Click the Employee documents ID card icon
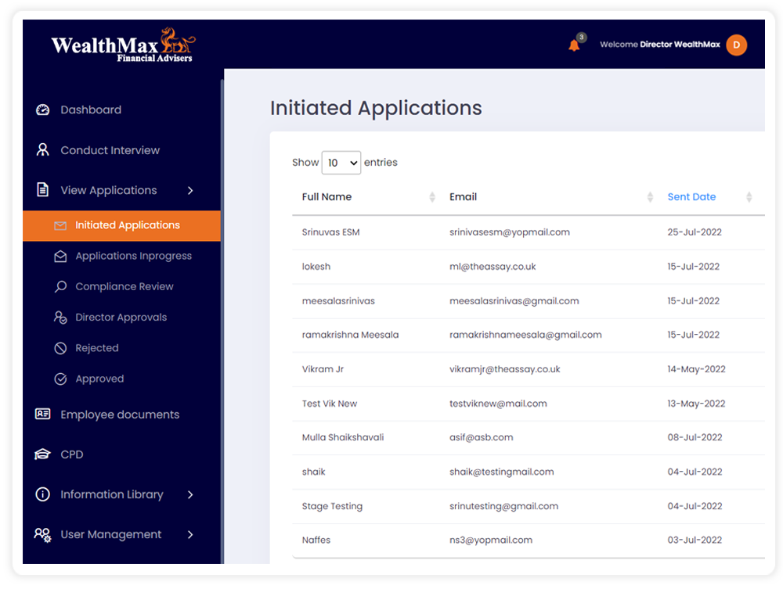 pos(43,414)
